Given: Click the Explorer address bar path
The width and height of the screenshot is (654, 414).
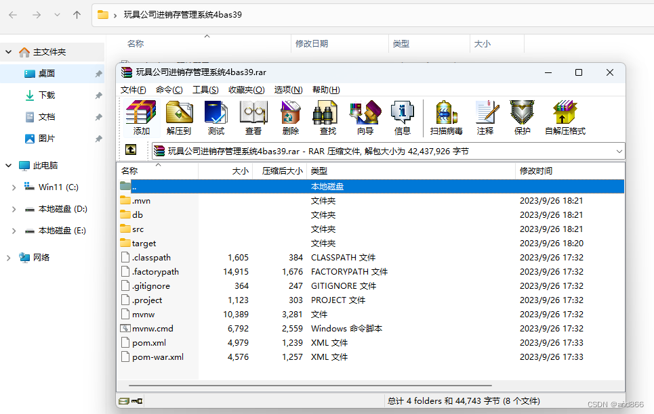Looking at the screenshot, I should [183, 15].
